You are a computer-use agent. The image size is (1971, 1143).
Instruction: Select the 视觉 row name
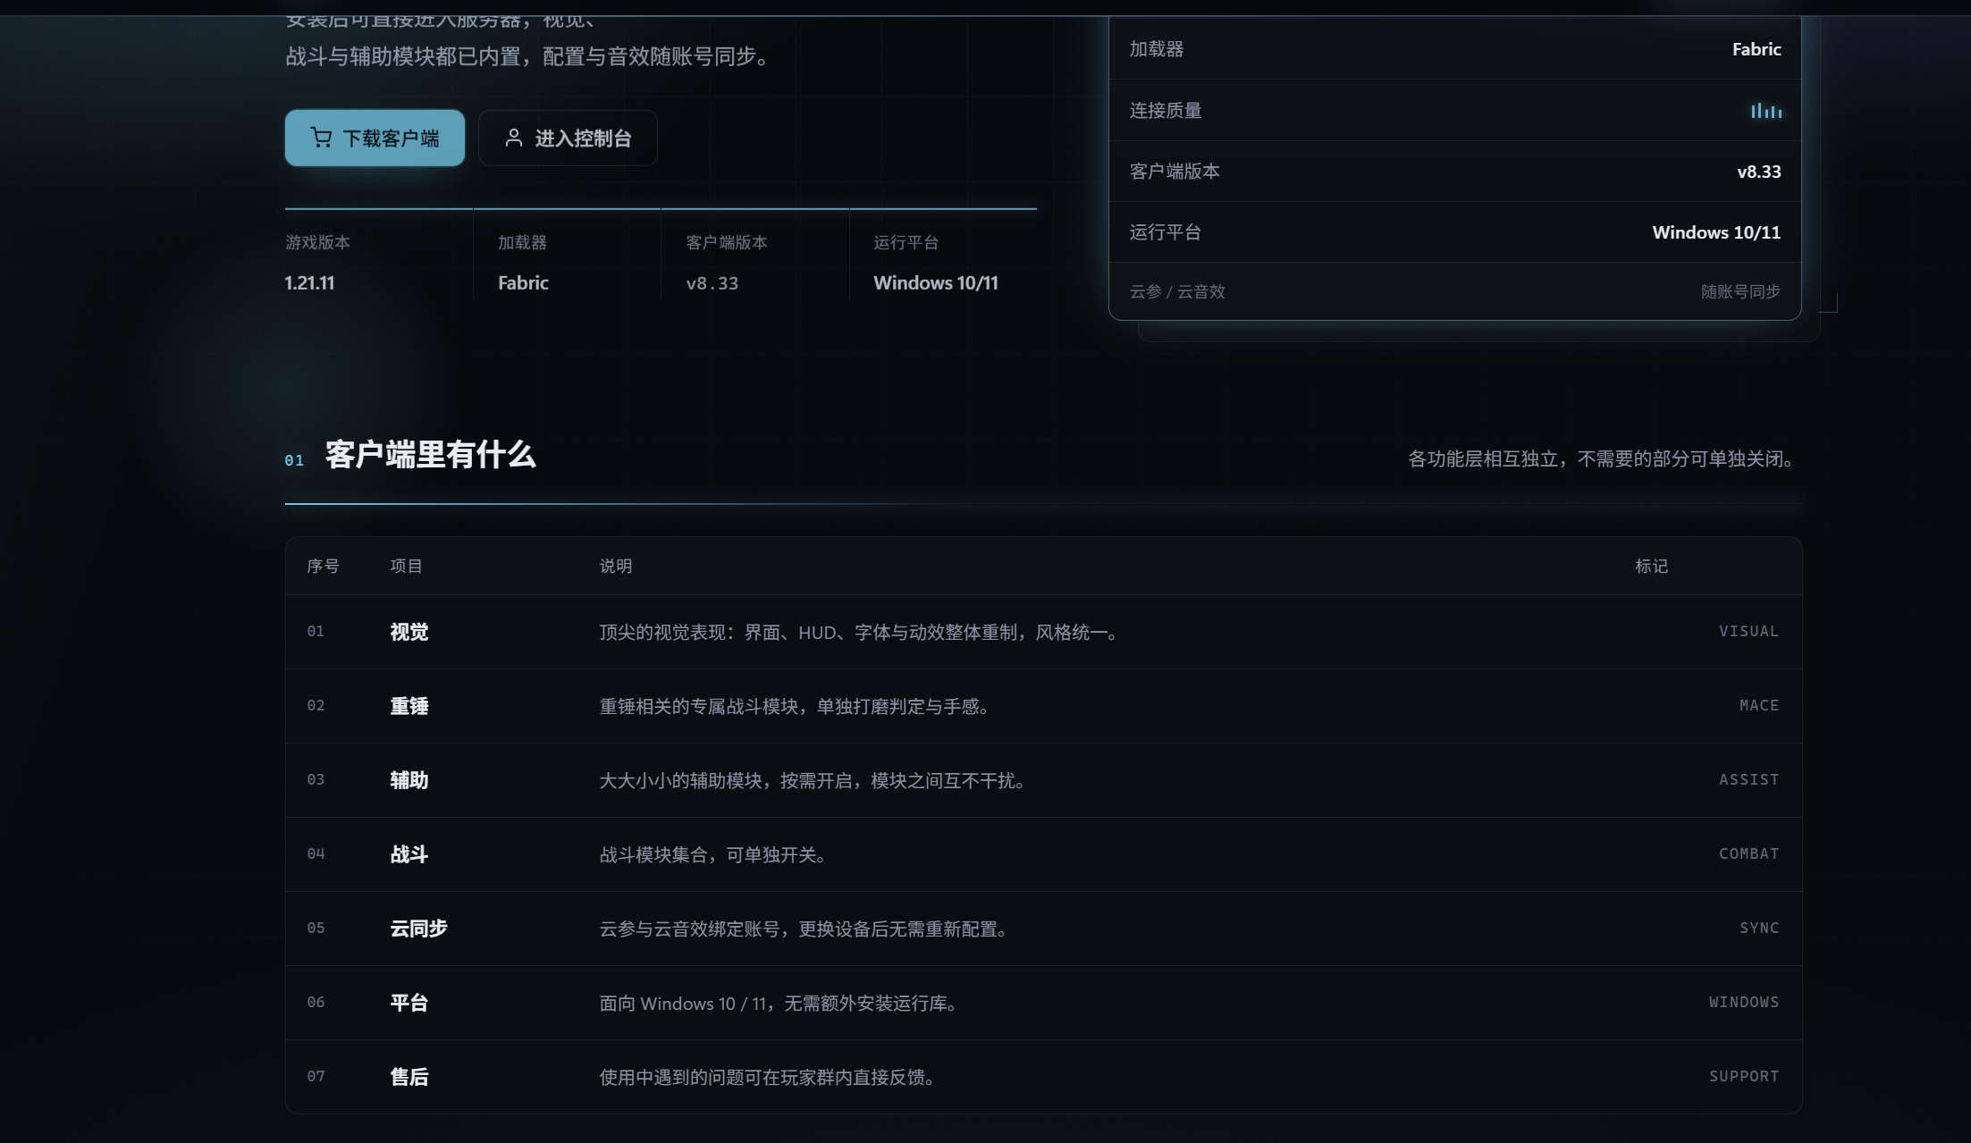click(x=409, y=632)
